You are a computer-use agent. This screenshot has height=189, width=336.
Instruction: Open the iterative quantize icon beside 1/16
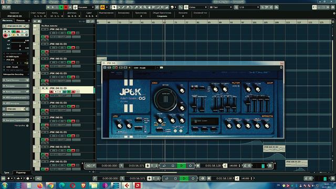262,7
